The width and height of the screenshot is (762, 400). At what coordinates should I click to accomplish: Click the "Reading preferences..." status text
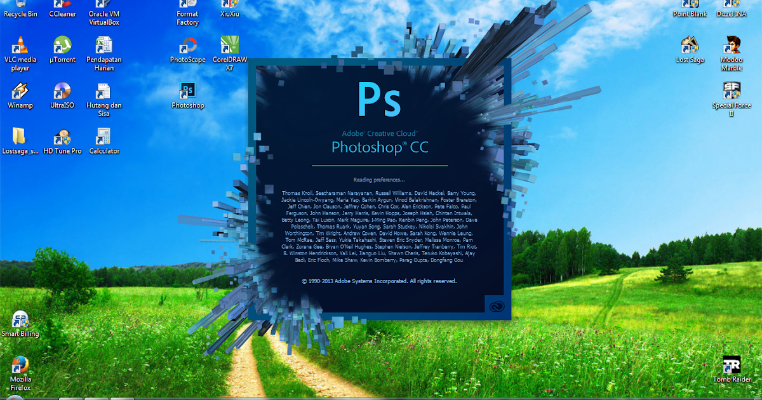pos(379,180)
